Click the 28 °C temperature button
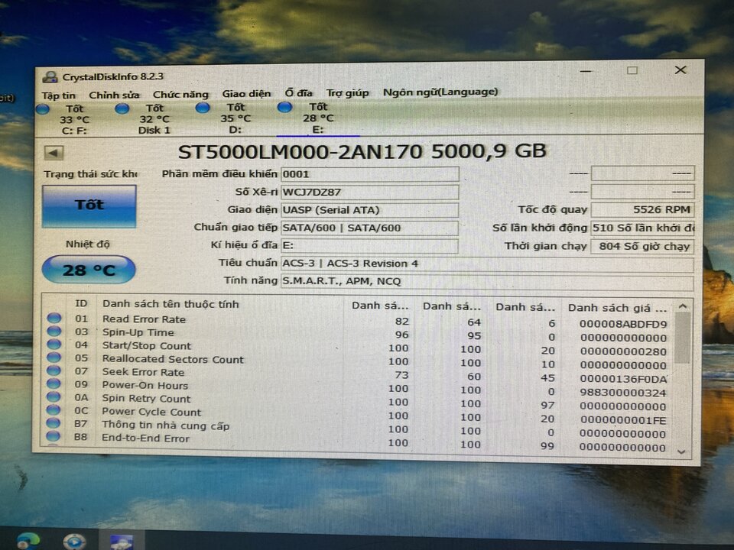The height and width of the screenshot is (550, 734). tap(89, 270)
